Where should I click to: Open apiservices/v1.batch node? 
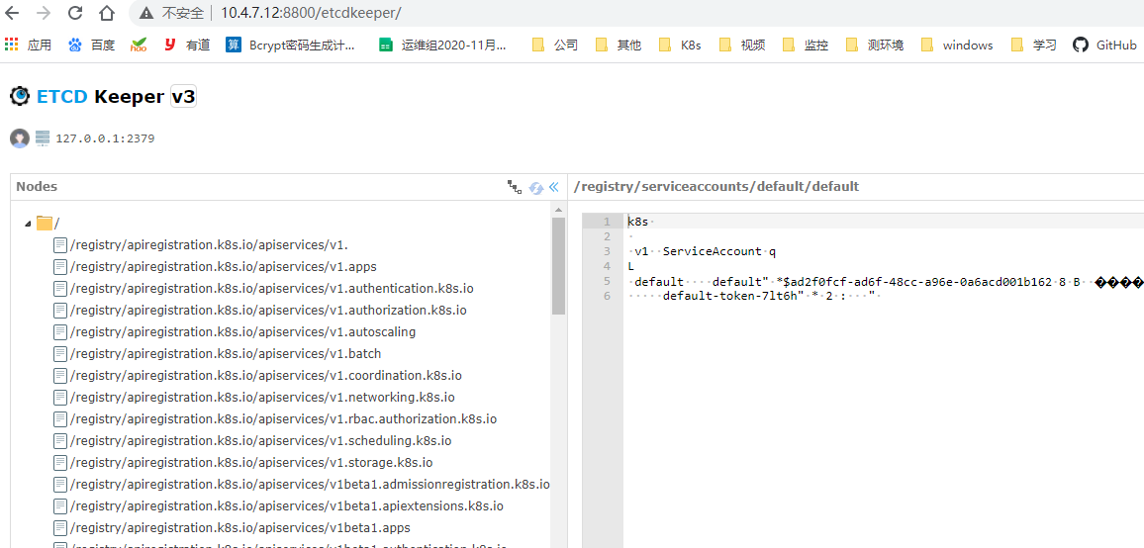pos(226,355)
